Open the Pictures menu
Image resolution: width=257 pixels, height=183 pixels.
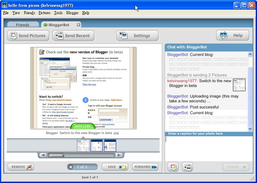(x=45, y=13)
